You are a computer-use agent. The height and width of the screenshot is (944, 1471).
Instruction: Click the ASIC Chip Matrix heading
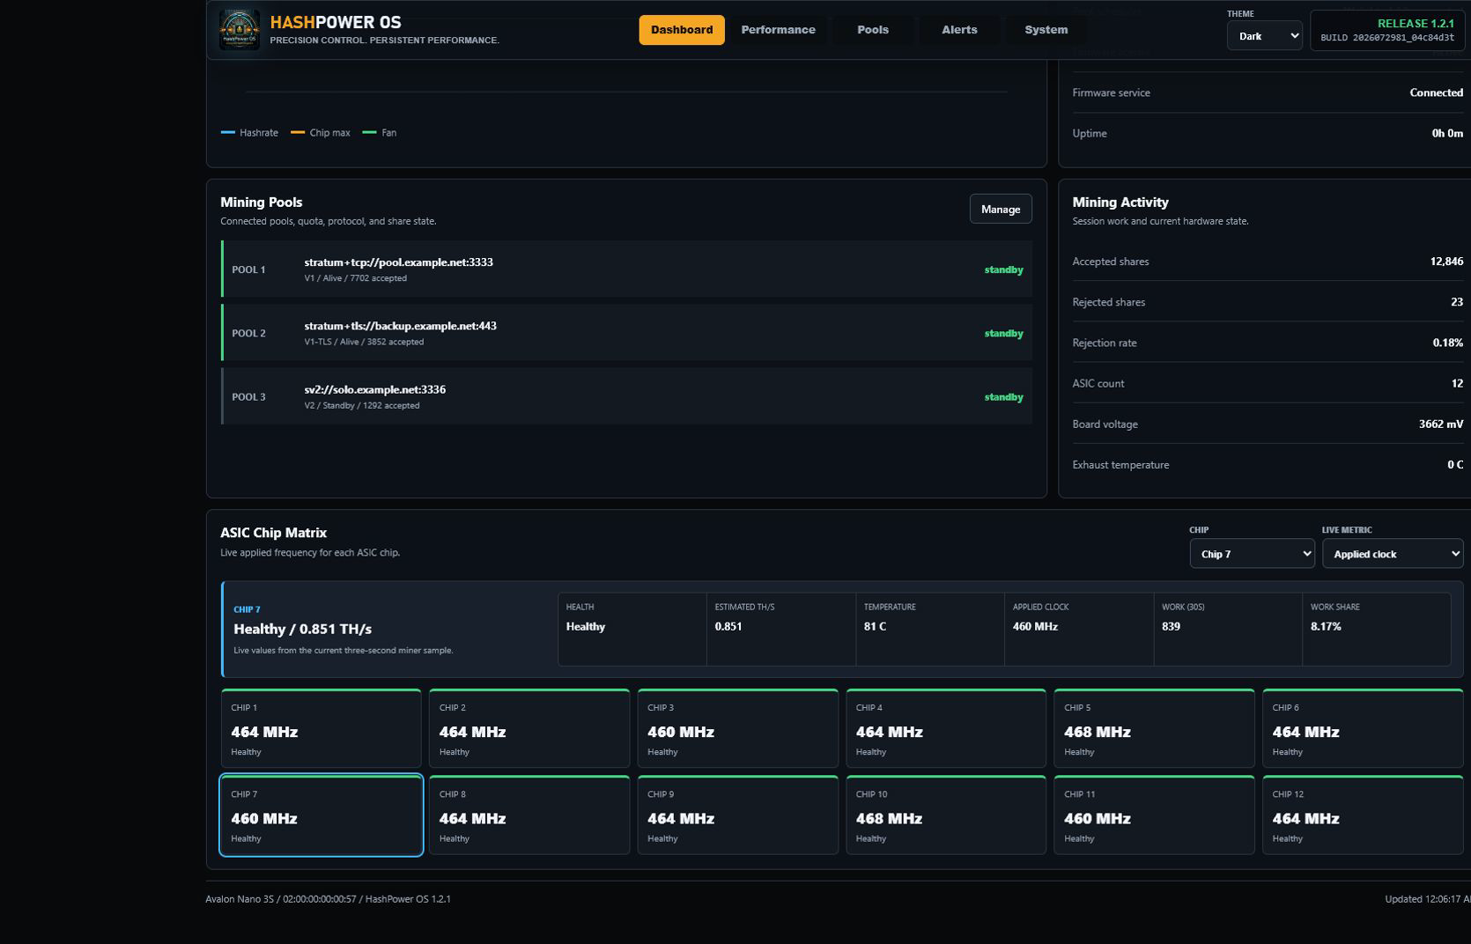(x=273, y=533)
